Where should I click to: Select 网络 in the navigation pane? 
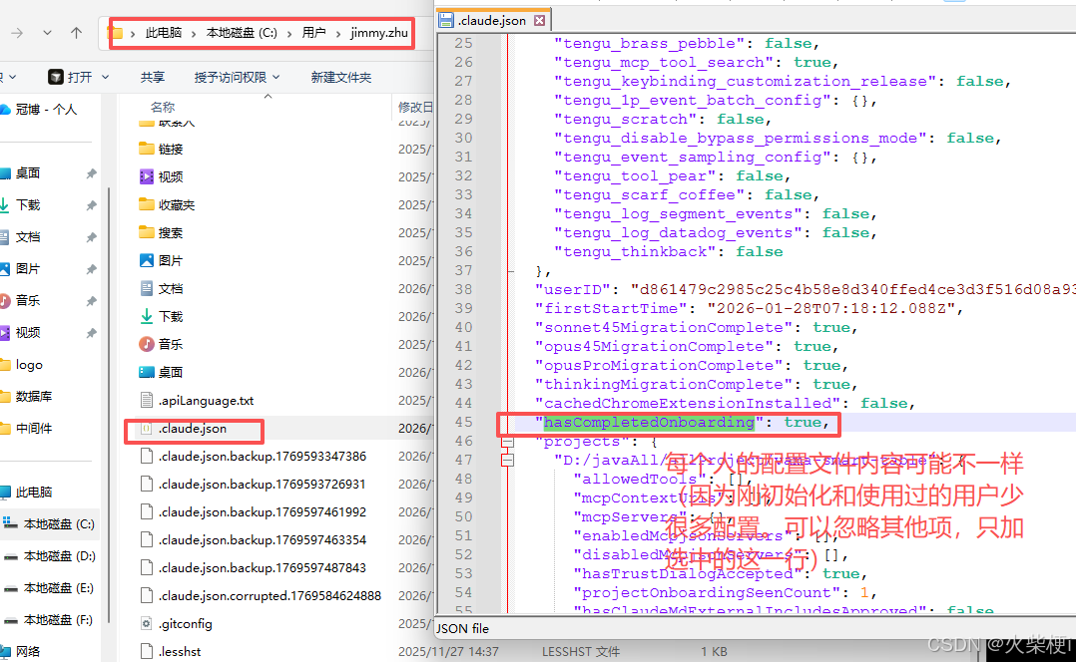[28, 652]
